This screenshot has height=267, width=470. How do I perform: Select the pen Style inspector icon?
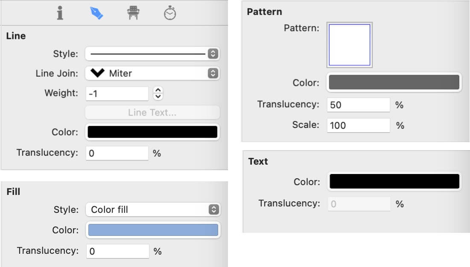96,14
